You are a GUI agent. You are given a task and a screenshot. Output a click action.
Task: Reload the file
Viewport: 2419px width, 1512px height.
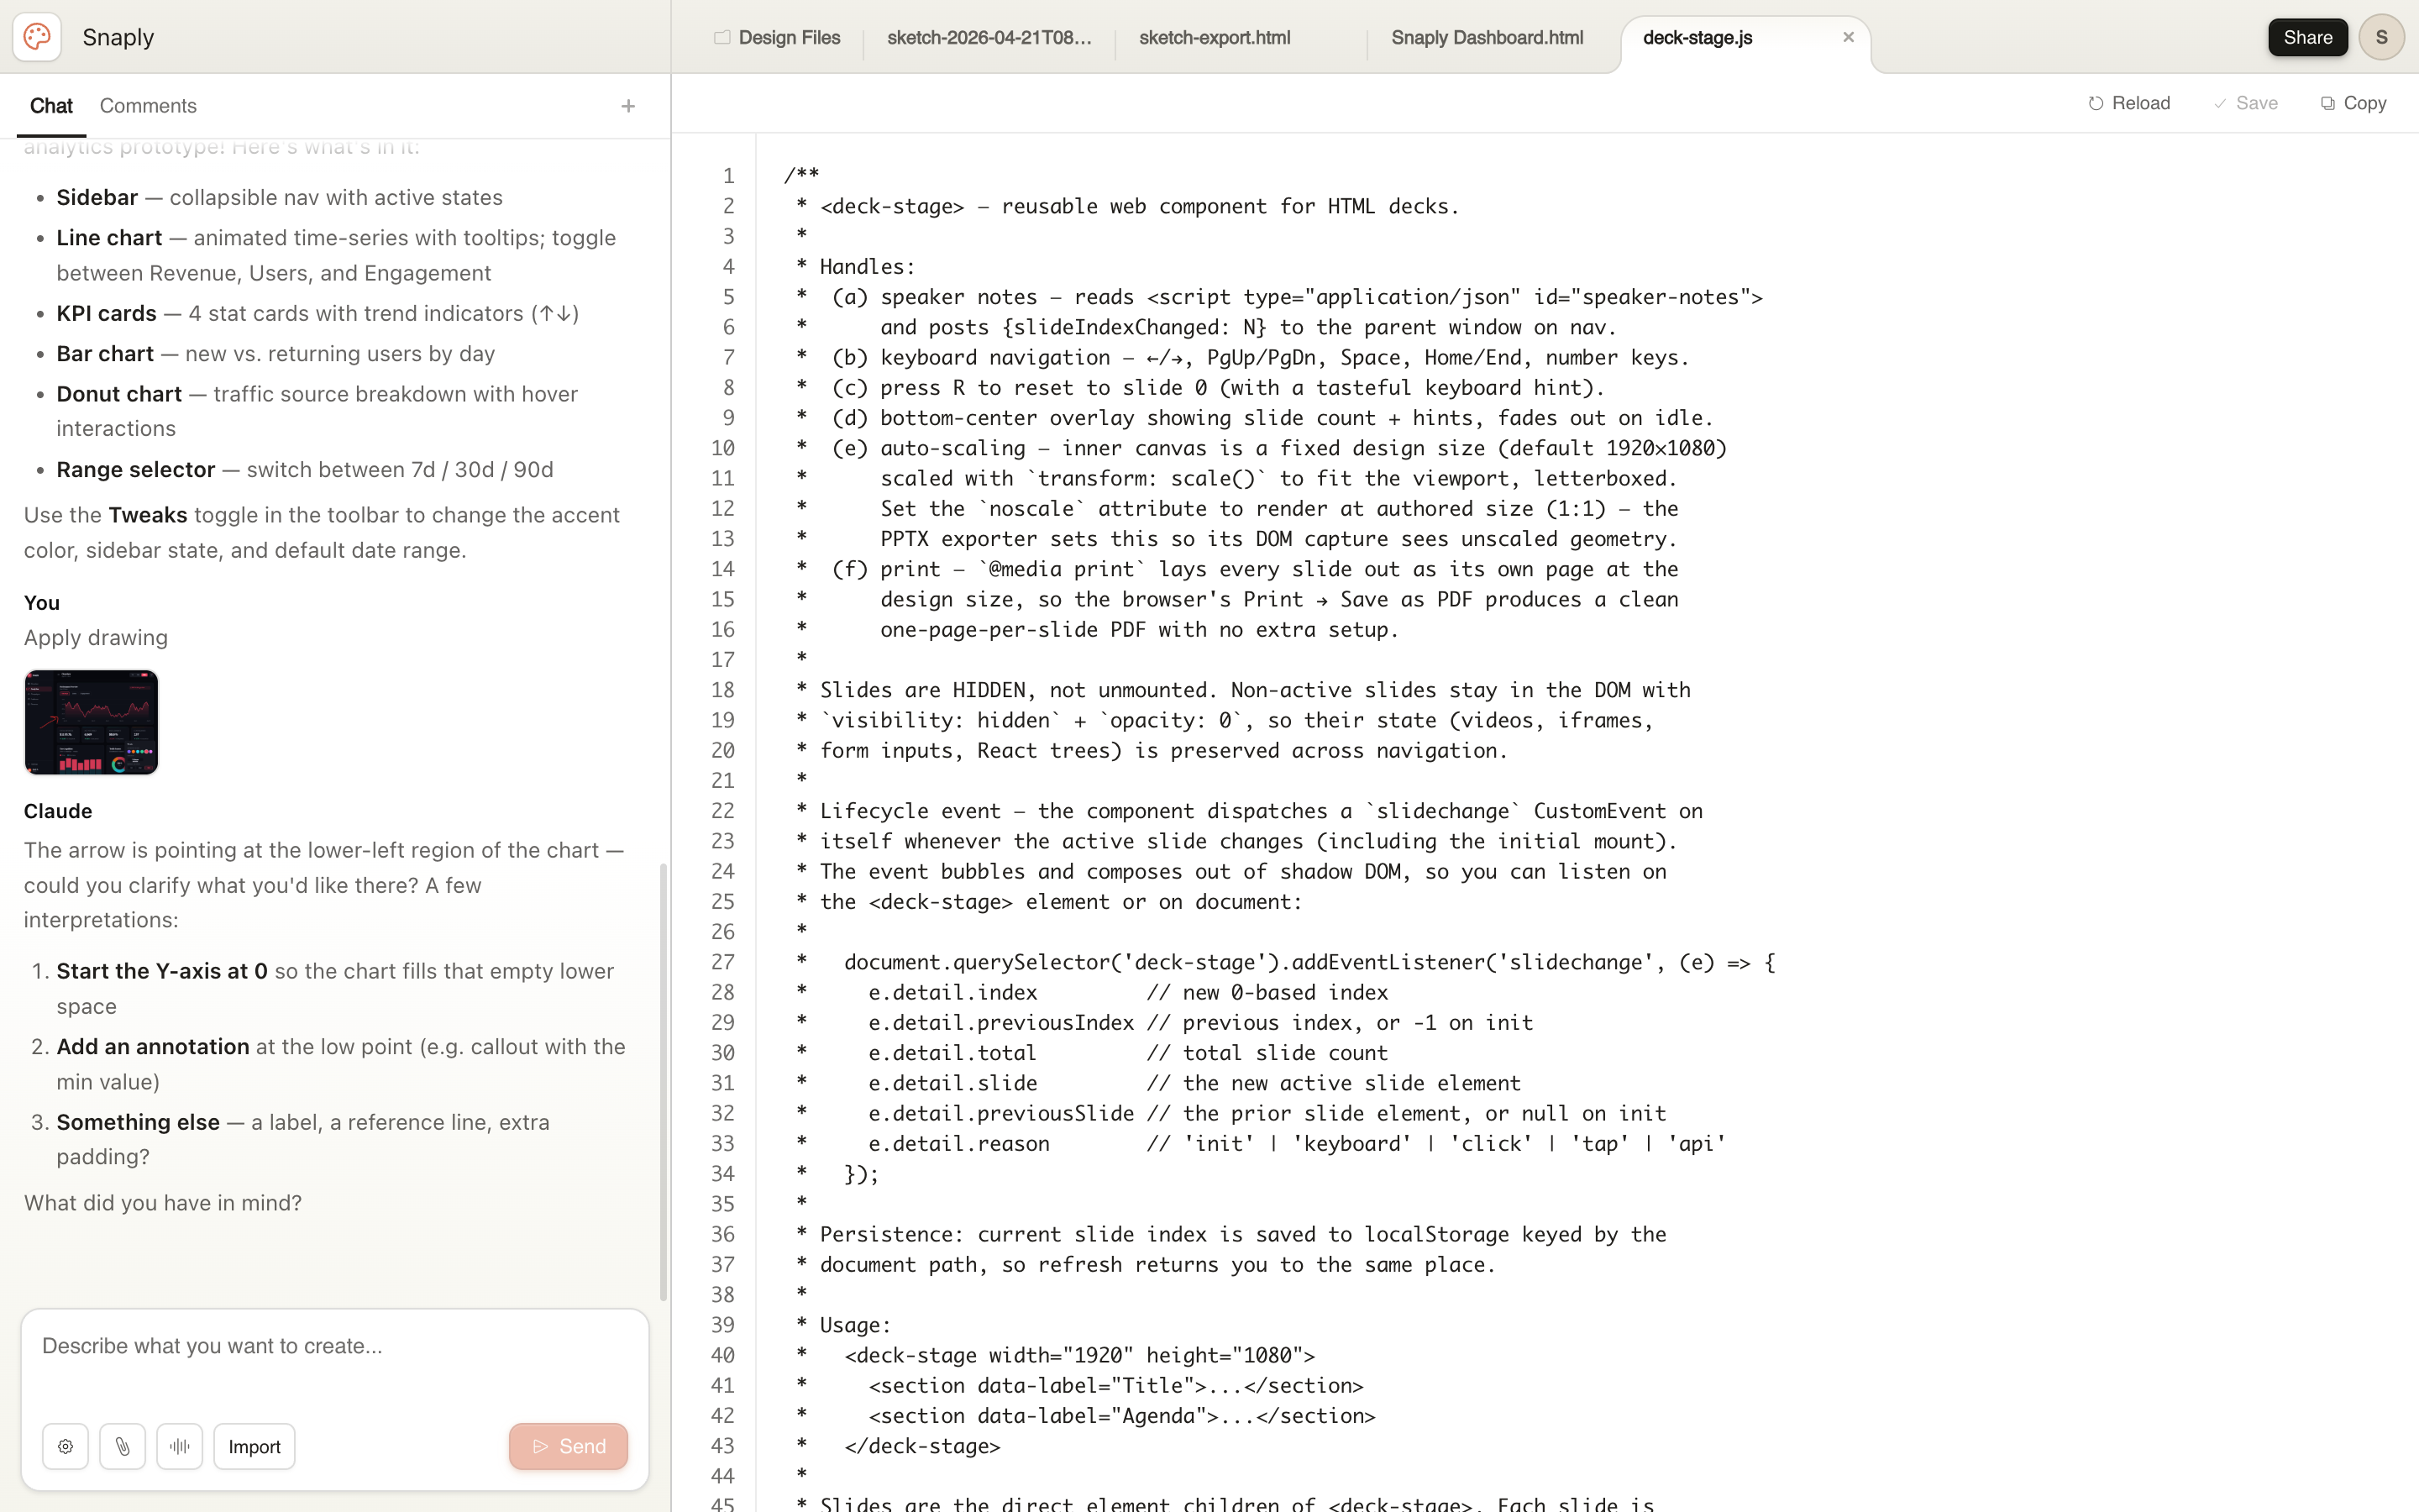[2129, 103]
